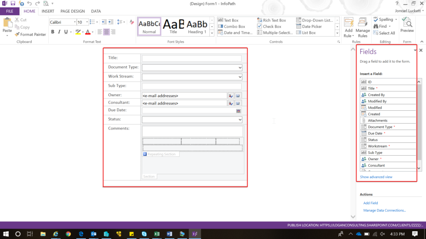This screenshot has height=239, width=426.
Task: Click the Redo arrow icon
Action: tap(37, 3)
